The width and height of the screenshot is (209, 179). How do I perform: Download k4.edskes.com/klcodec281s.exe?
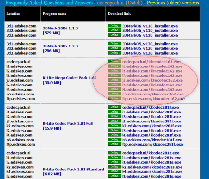tap(152, 171)
